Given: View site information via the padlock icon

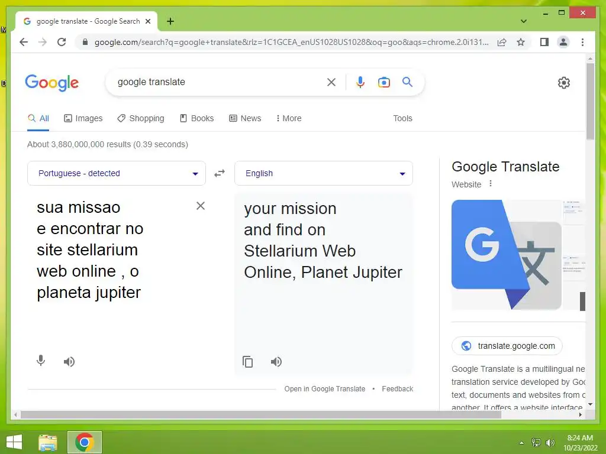Looking at the screenshot, I should tap(85, 42).
